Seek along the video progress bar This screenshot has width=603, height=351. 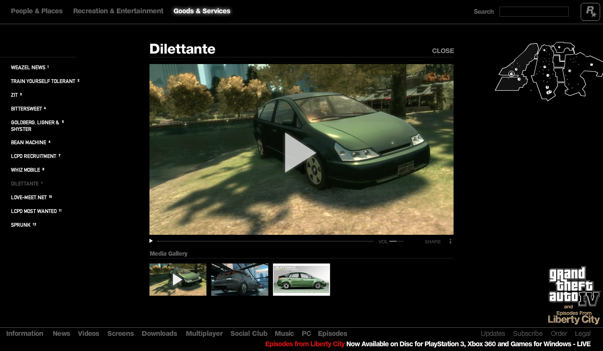tap(266, 241)
